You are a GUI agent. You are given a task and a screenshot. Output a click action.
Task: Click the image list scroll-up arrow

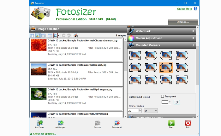[x=125, y=40]
